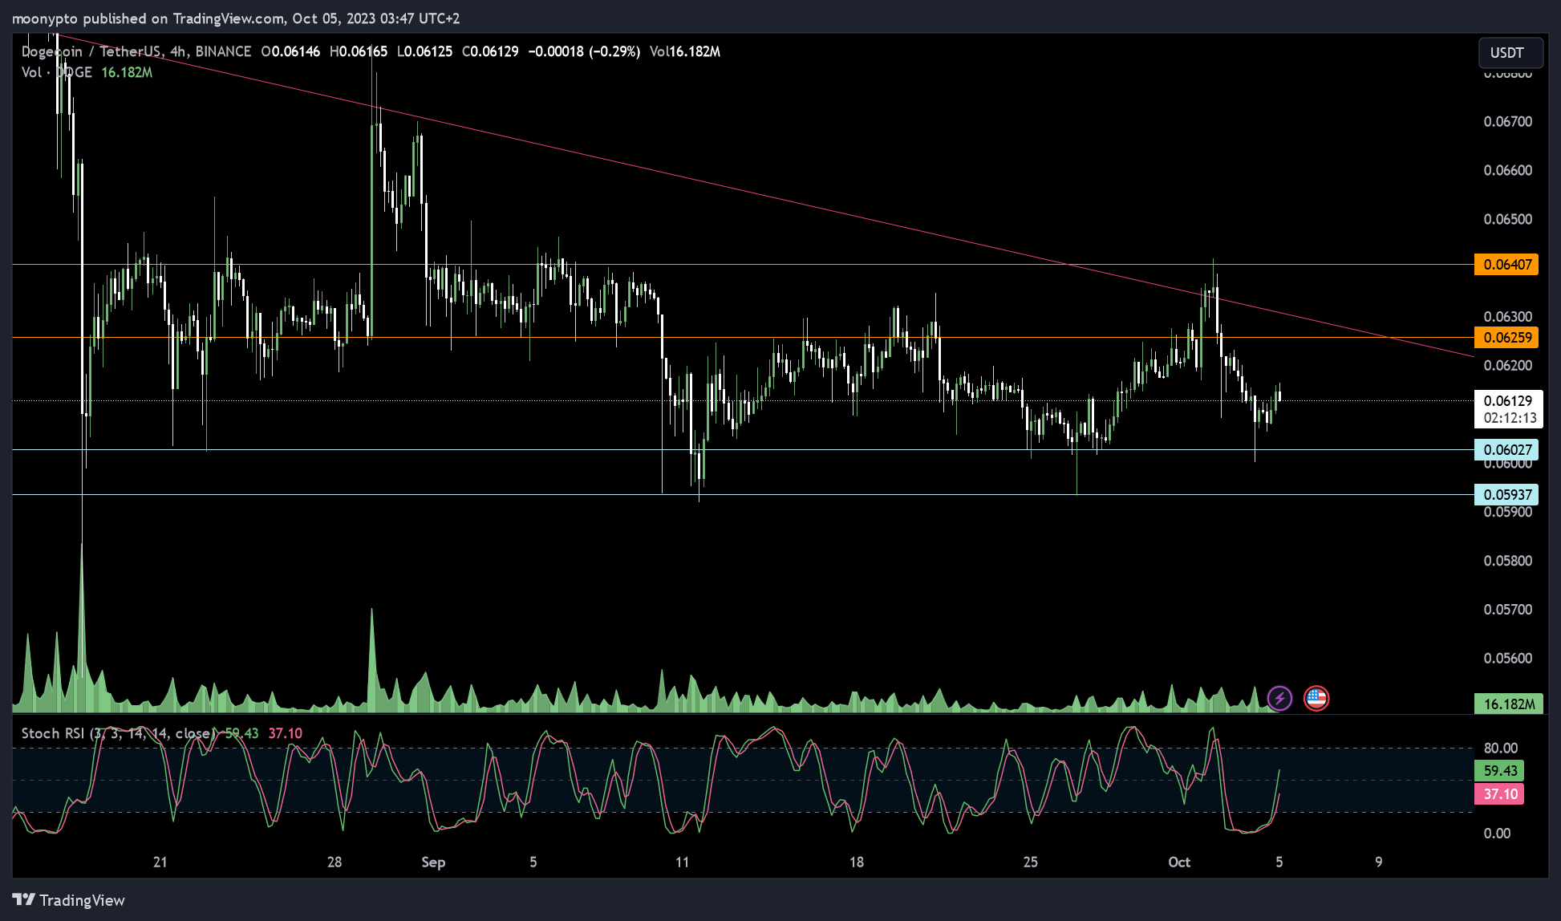Click the purple lightning bolt event icon

(1279, 698)
